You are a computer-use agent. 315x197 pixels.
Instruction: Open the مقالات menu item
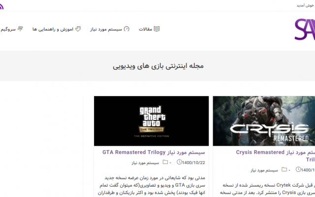[146, 29]
